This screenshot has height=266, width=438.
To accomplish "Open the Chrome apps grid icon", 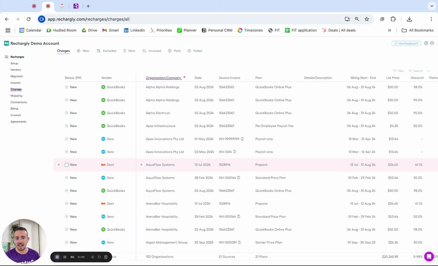I will click(8, 30).
